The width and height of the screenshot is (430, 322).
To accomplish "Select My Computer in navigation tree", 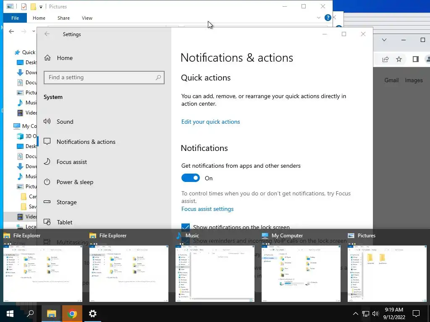I will point(25,126).
